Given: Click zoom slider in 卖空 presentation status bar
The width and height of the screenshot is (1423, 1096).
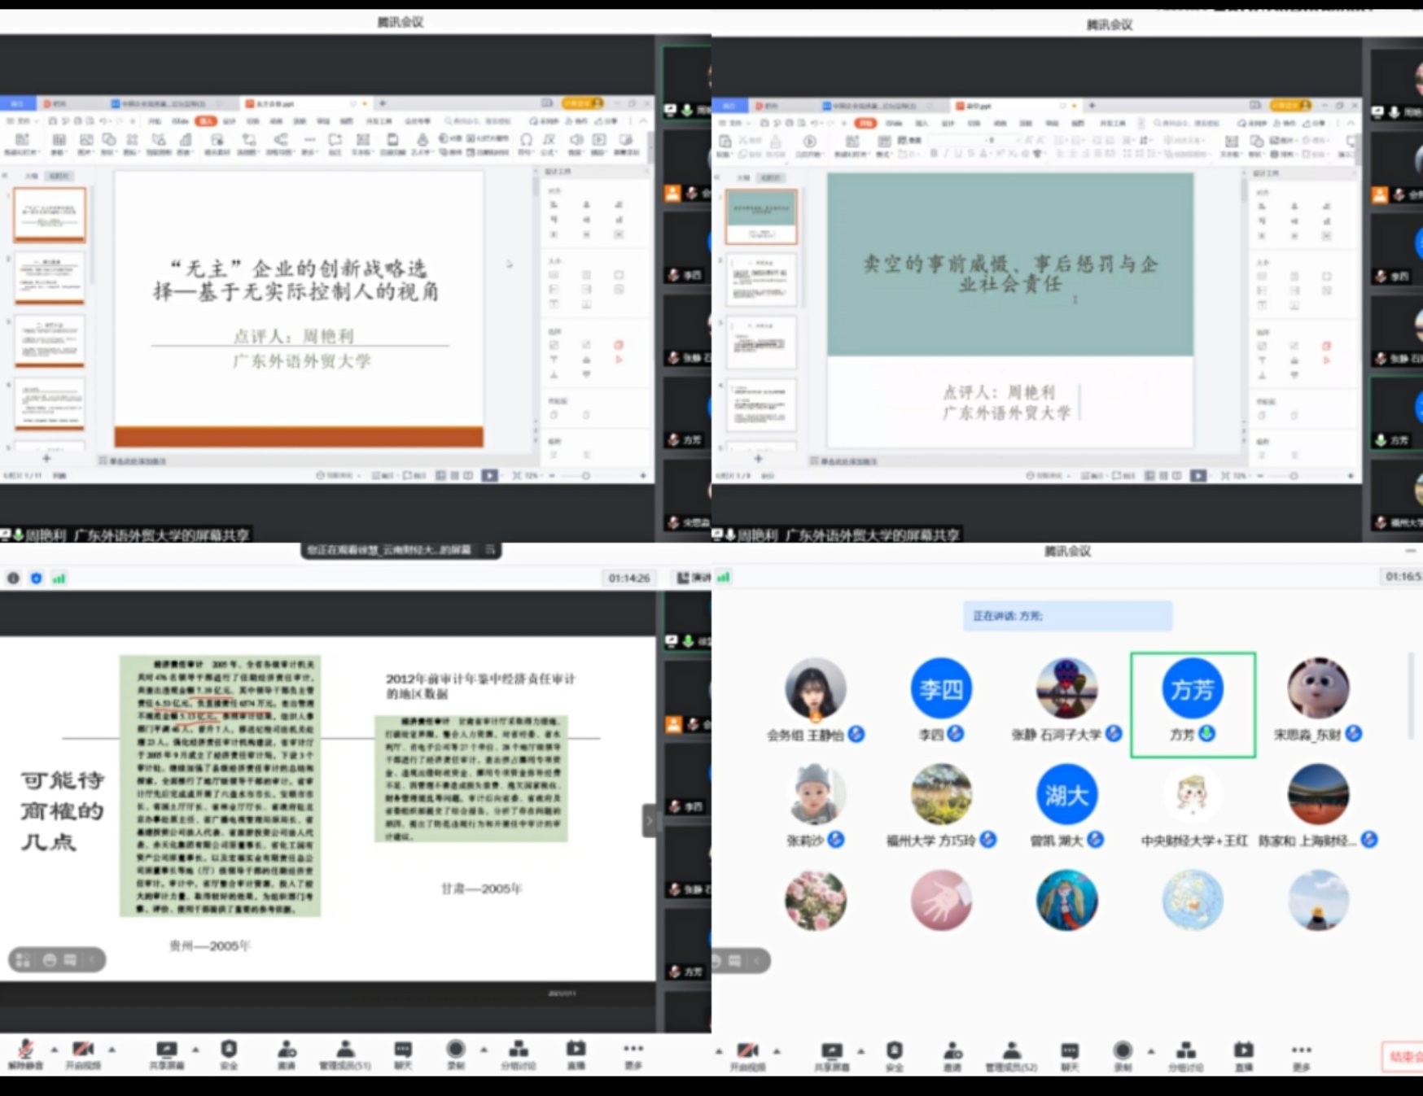Looking at the screenshot, I should pyautogui.click(x=1294, y=476).
